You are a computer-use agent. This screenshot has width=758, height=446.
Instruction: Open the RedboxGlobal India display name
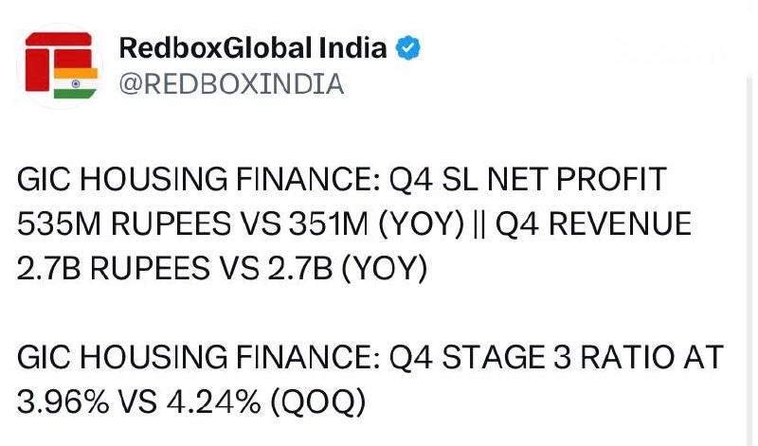tap(253, 48)
